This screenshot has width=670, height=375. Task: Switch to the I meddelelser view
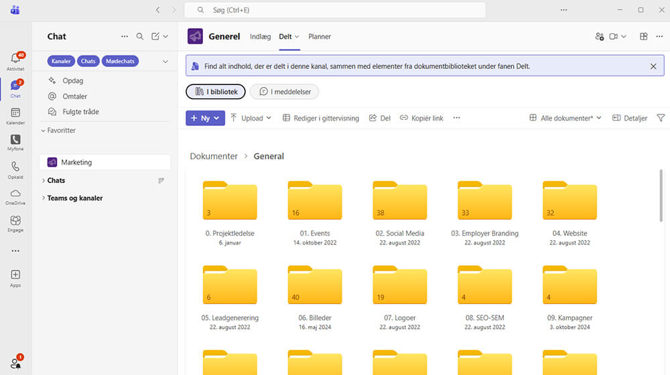click(285, 92)
